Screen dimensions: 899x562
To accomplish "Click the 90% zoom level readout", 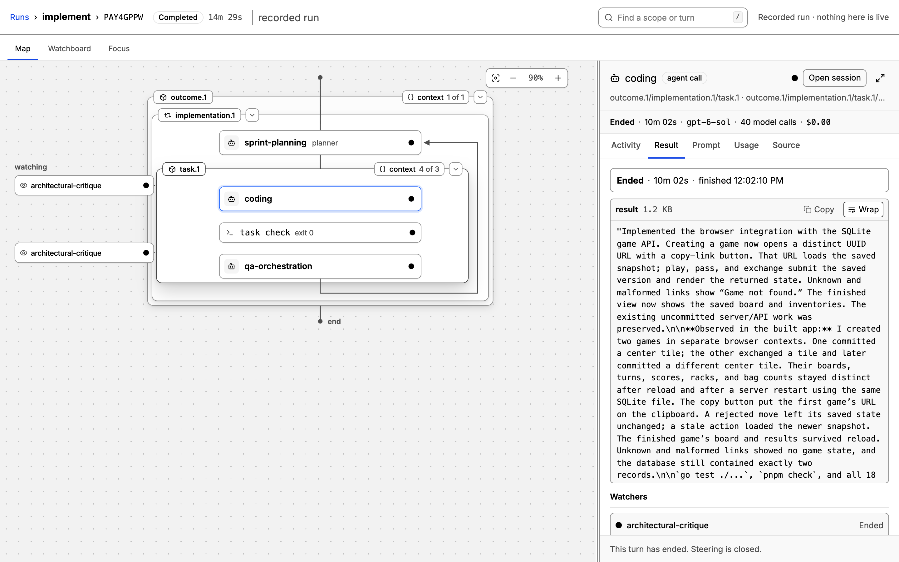I will [x=535, y=78].
